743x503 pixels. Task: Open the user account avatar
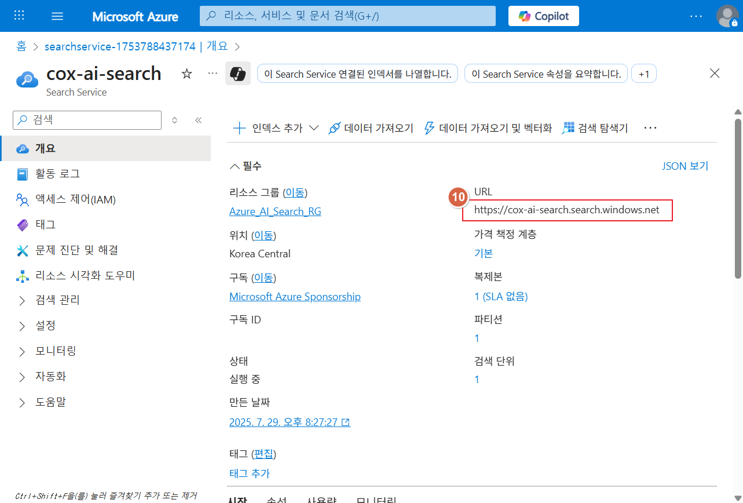[727, 16]
